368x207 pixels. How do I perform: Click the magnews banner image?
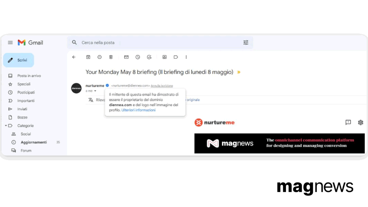[x=280, y=143]
